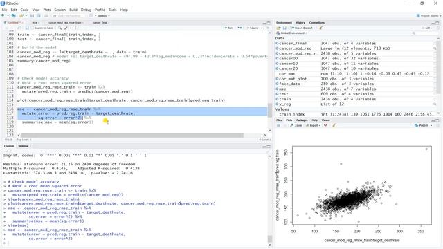
Task: Click the console vertical scrollbar thumb
Action: tap(269, 239)
